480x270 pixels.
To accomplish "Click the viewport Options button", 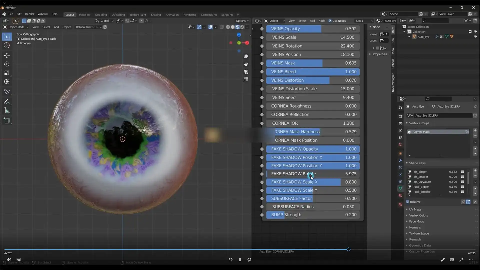I will (242, 21).
